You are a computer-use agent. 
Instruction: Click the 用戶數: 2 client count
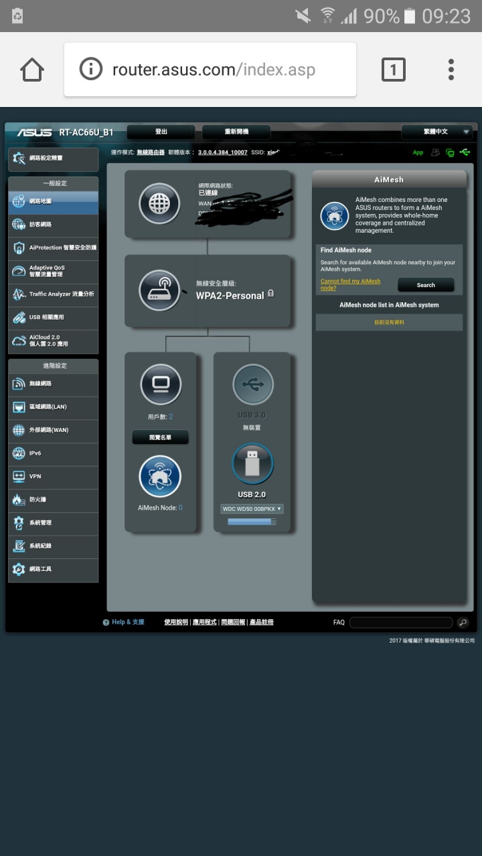tap(160, 417)
